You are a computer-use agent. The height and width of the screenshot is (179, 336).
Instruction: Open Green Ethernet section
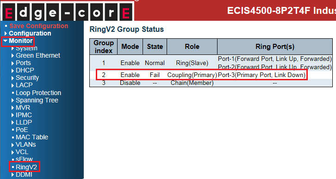point(38,55)
